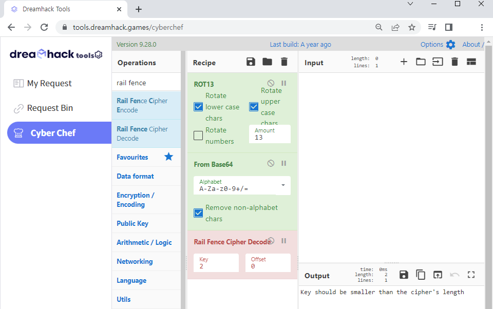Toggle Rotate upper case chars checkbox

(254, 107)
